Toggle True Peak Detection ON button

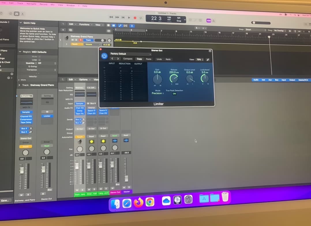pyautogui.click(x=174, y=94)
